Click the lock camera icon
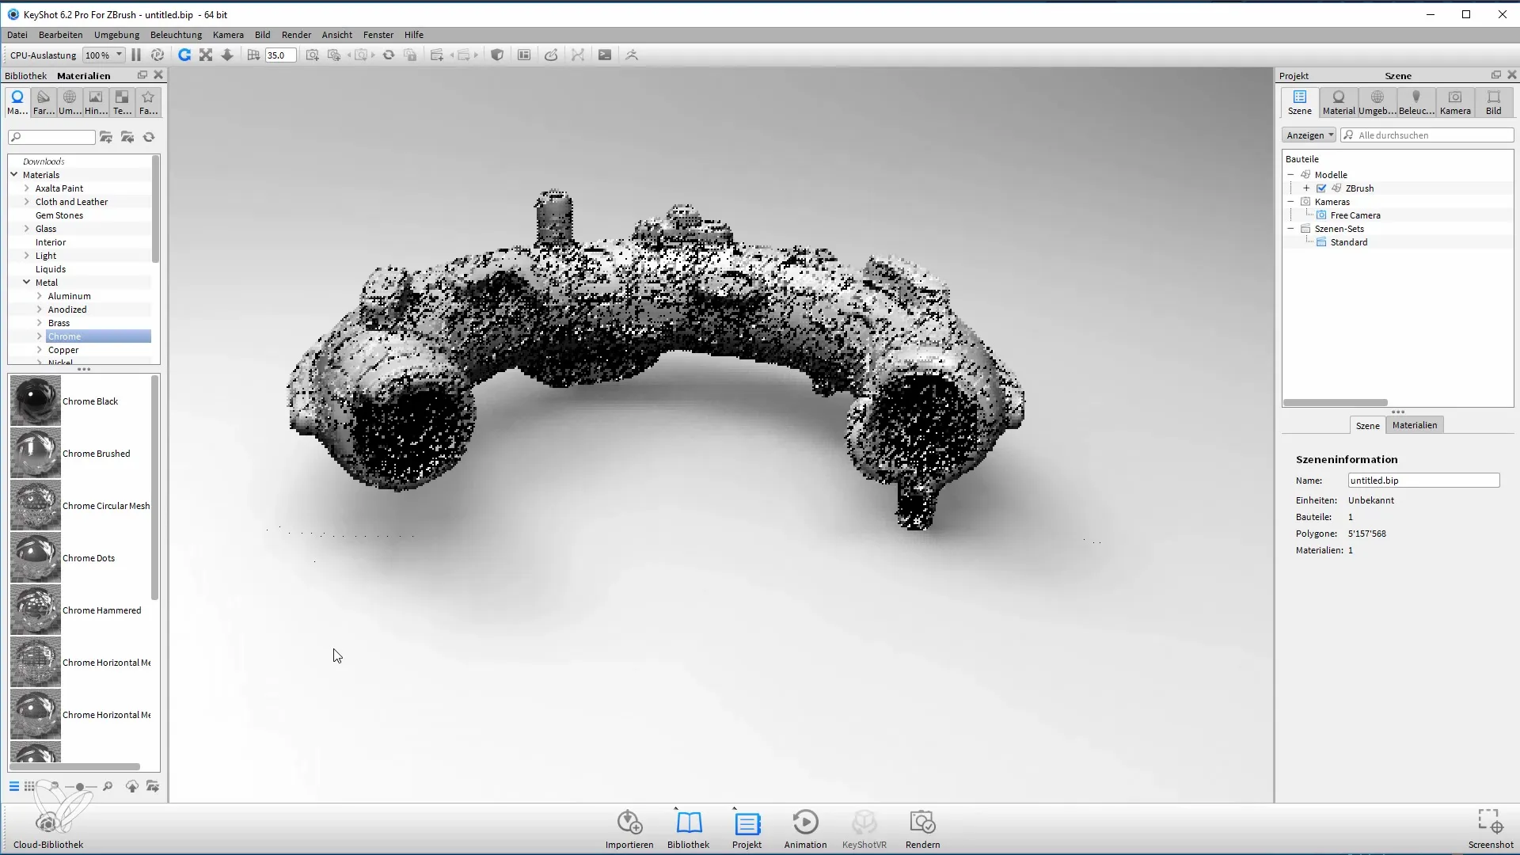The height and width of the screenshot is (855, 1520). pyautogui.click(x=410, y=55)
